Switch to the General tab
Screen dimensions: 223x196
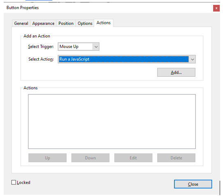[x=21, y=23]
